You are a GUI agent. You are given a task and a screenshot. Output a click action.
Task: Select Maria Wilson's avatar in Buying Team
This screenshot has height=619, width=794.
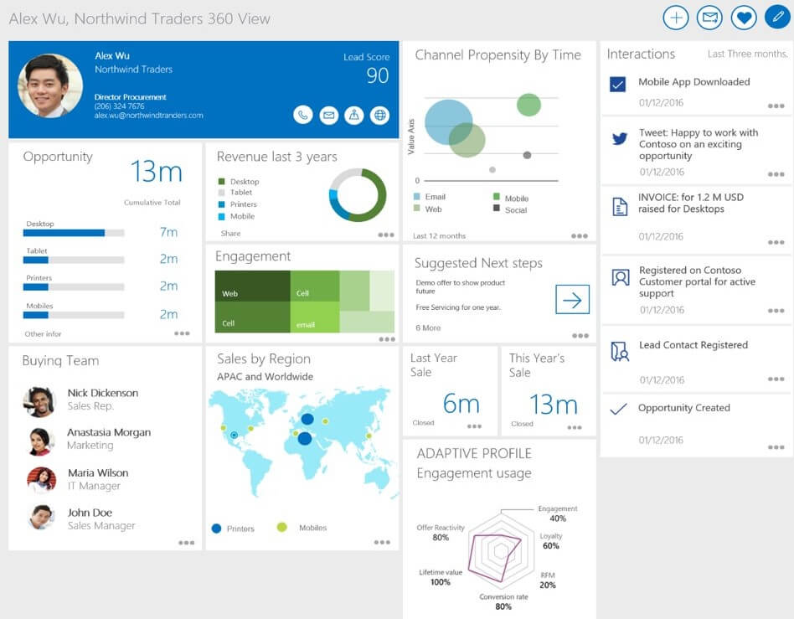coord(42,480)
